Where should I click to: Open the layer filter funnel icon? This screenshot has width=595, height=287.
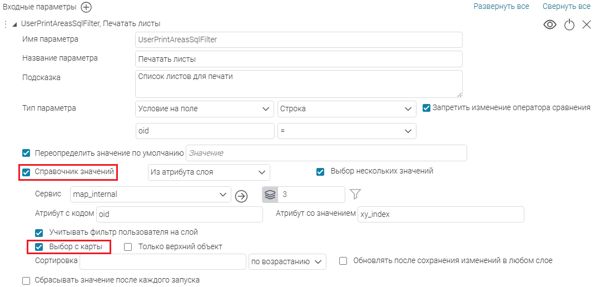coord(356,195)
